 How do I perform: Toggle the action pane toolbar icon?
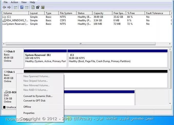[27, 7]
